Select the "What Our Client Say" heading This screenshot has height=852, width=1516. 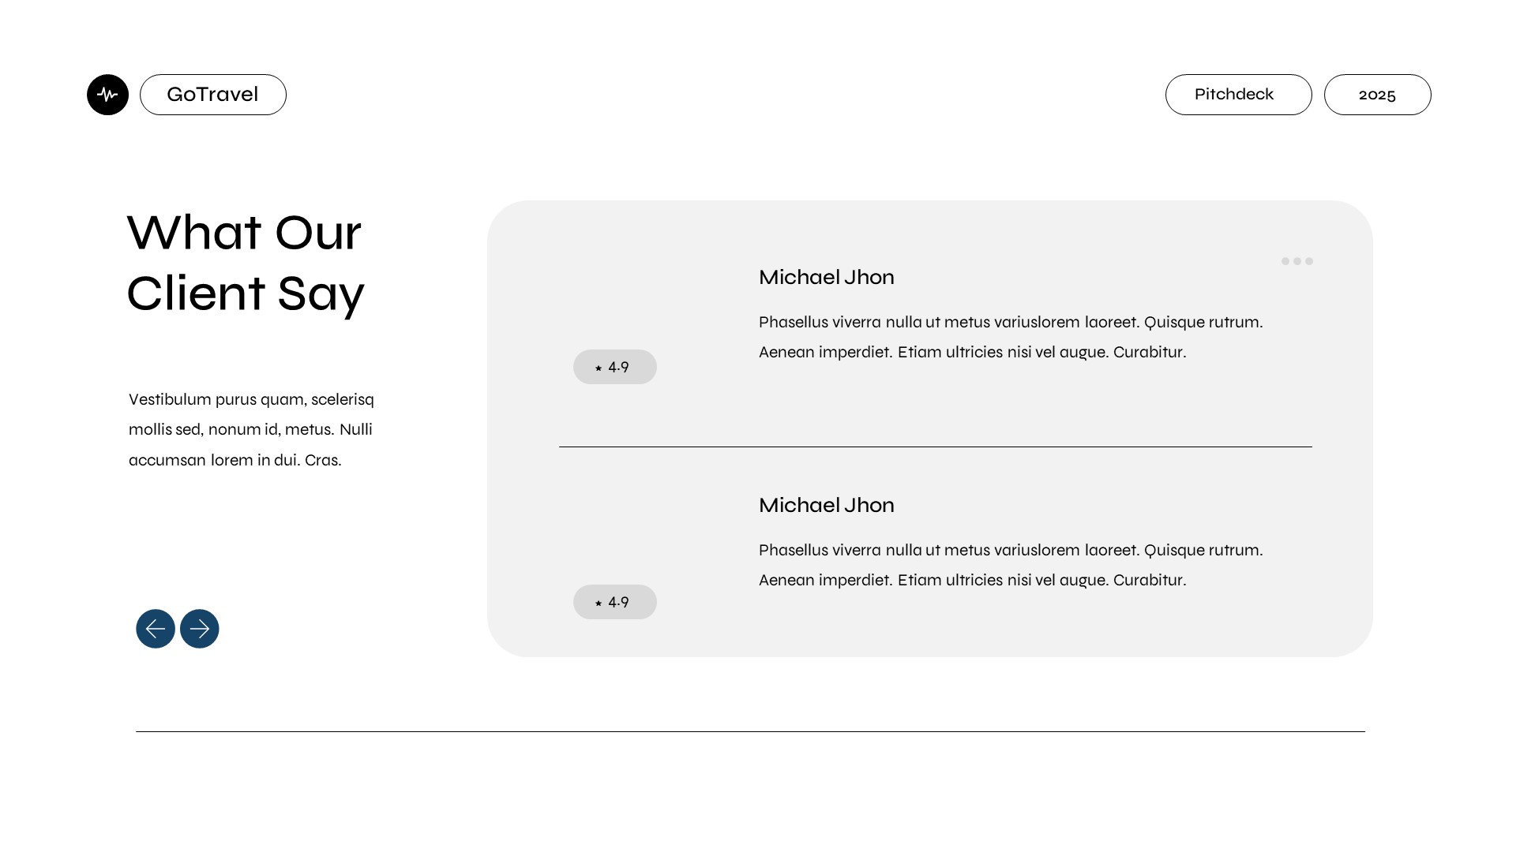pos(245,263)
